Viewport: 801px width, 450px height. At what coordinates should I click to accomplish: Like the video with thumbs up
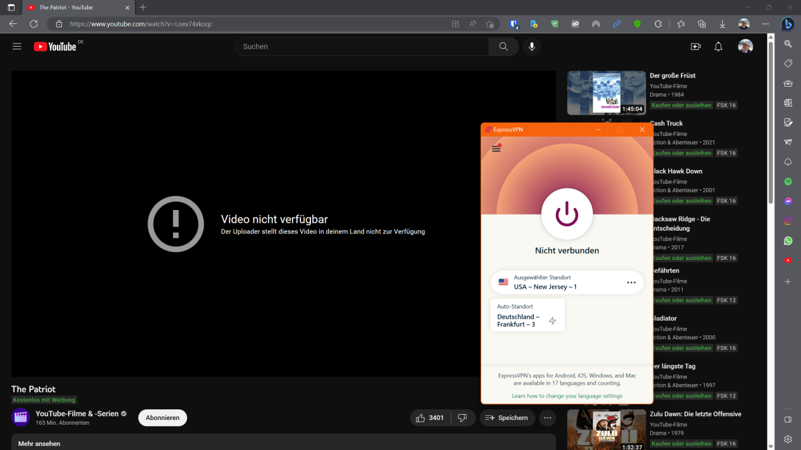(429, 418)
